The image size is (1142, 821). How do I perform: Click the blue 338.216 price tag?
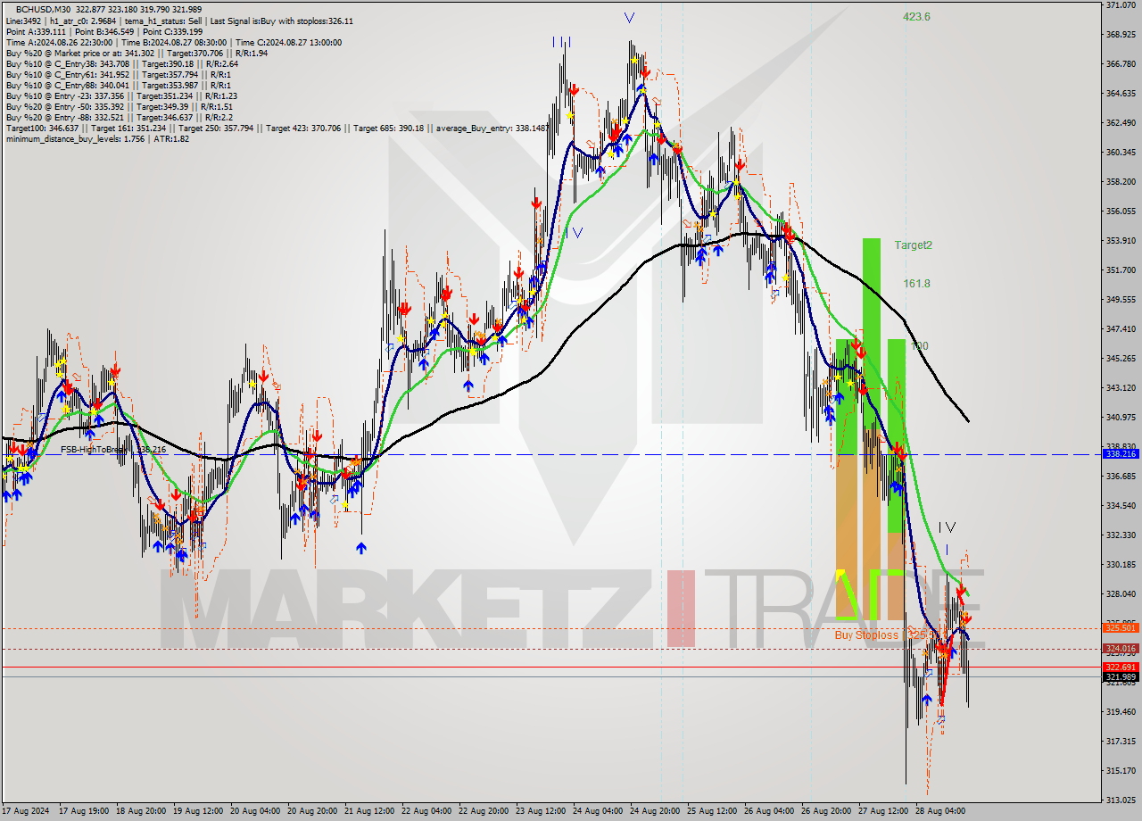[1121, 454]
